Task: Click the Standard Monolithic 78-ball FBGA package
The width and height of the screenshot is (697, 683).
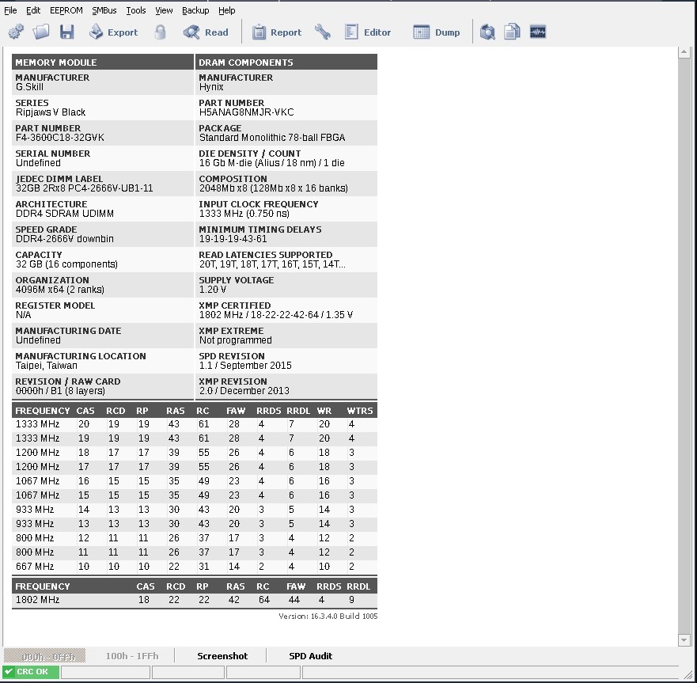Action: tap(272, 138)
